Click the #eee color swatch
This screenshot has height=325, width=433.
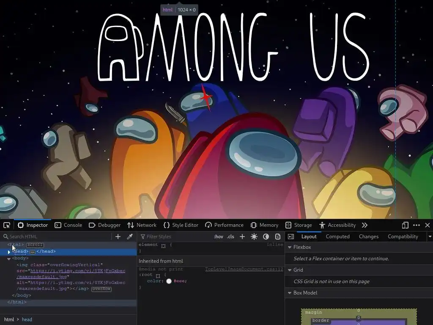click(169, 281)
